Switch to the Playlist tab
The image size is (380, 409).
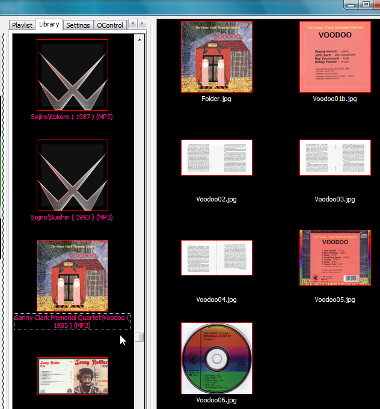(22, 25)
